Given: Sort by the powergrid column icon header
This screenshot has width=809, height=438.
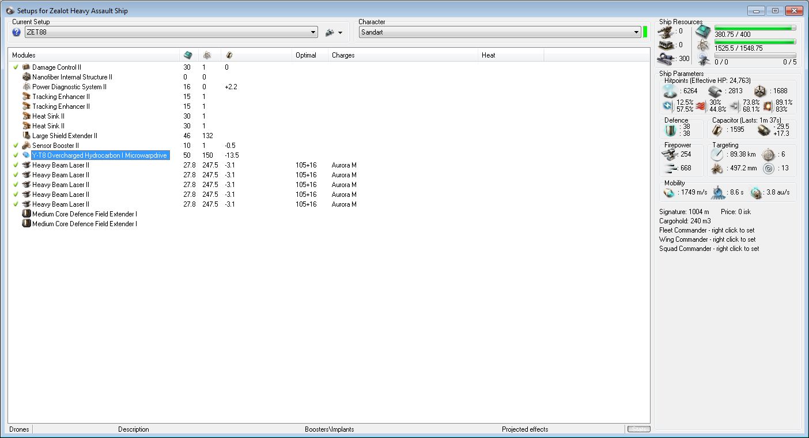Looking at the screenshot, I should pyautogui.click(x=207, y=55).
